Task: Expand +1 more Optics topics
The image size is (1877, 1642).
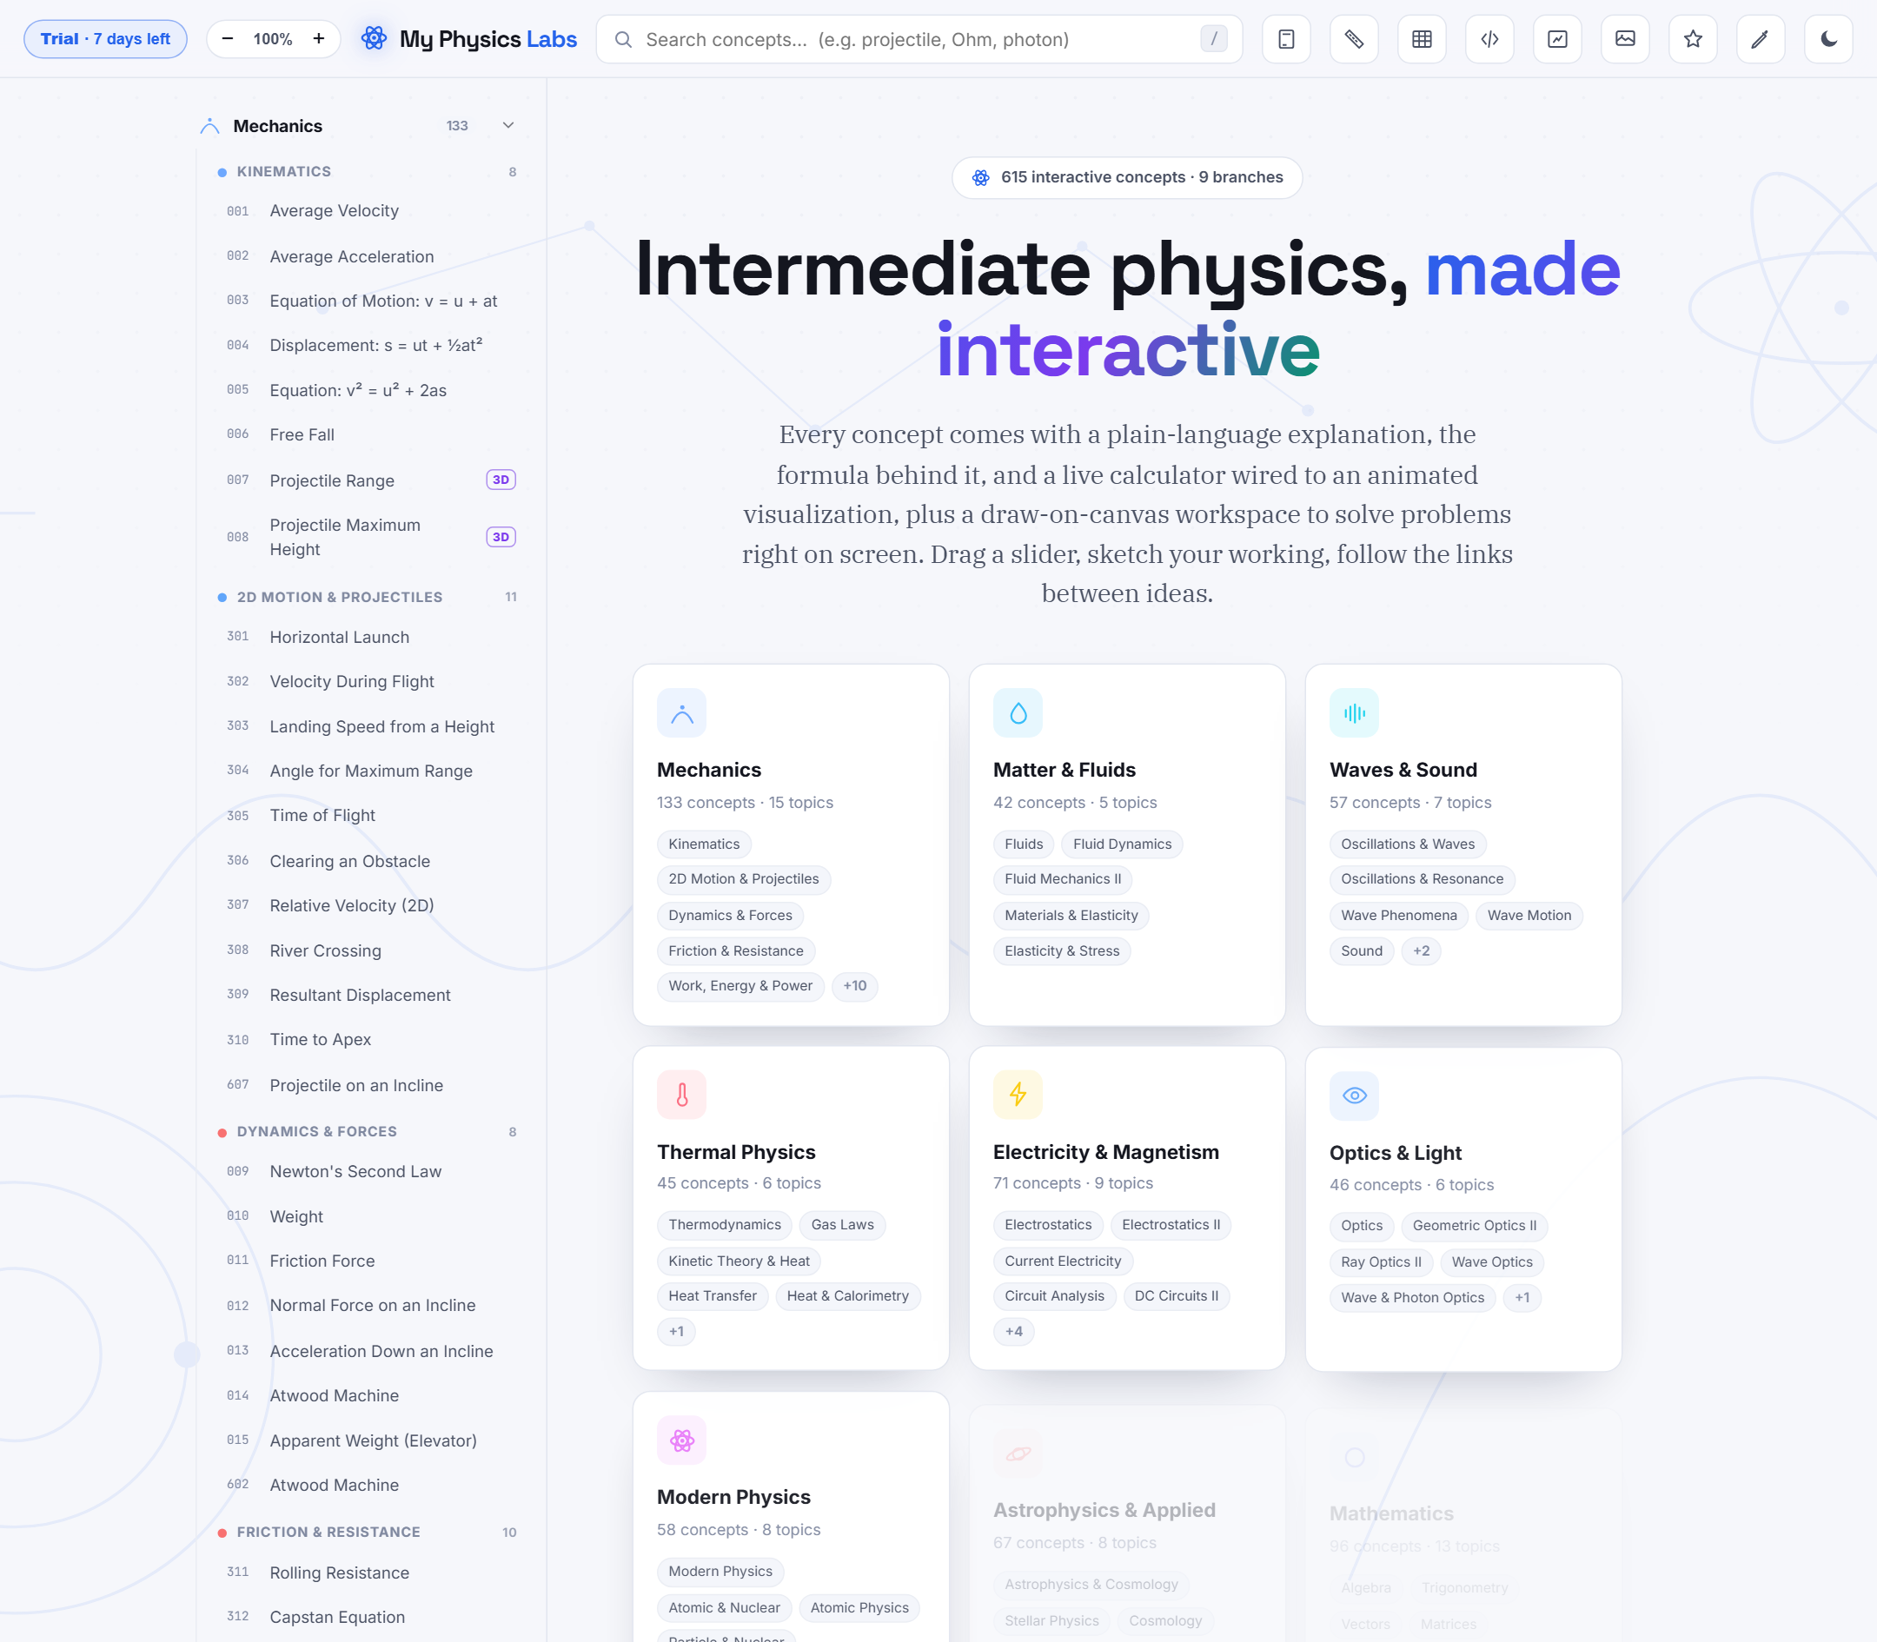Action: pos(1522,1297)
